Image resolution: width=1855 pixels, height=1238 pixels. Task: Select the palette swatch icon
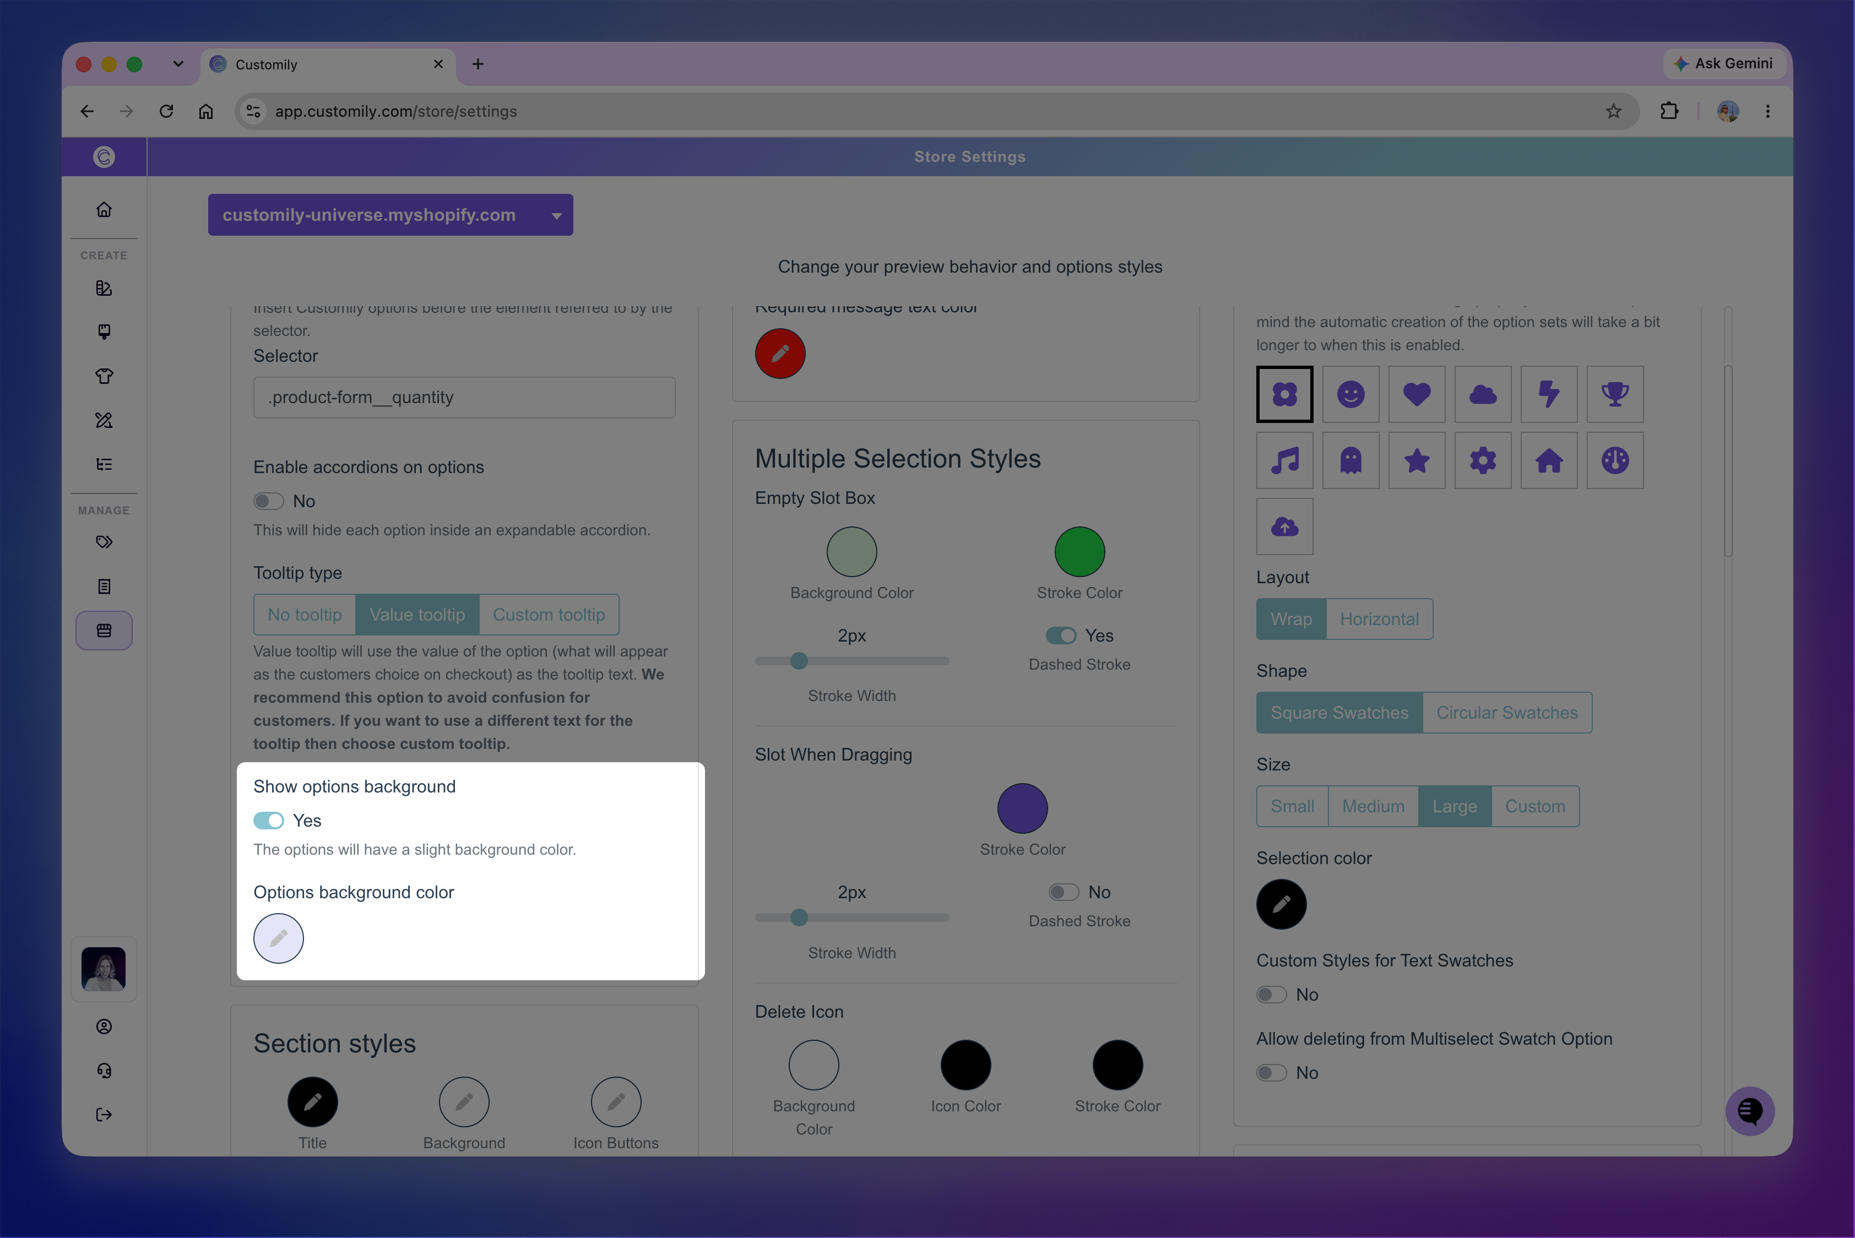(1614, 459)
